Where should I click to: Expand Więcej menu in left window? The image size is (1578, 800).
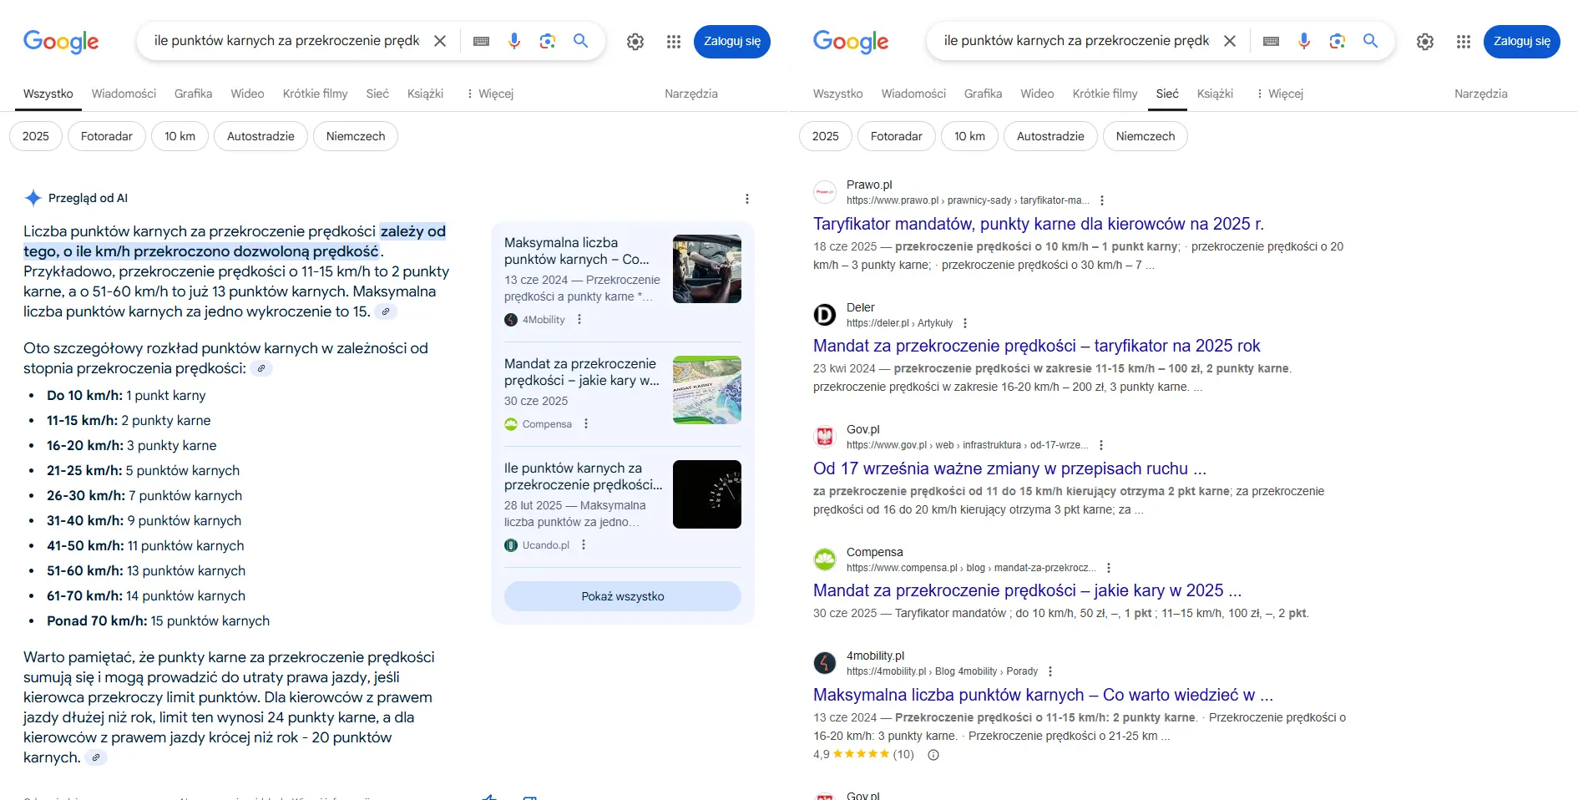489,94
